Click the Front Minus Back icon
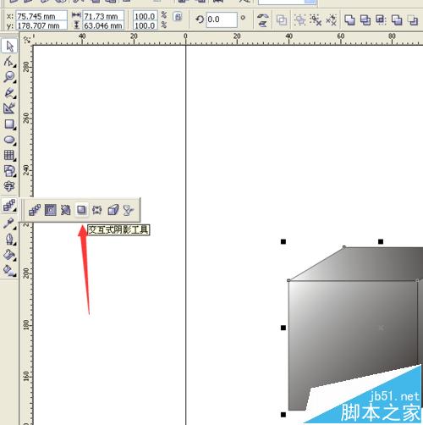This screenshot has width=423, height=425. coord(413,20)
